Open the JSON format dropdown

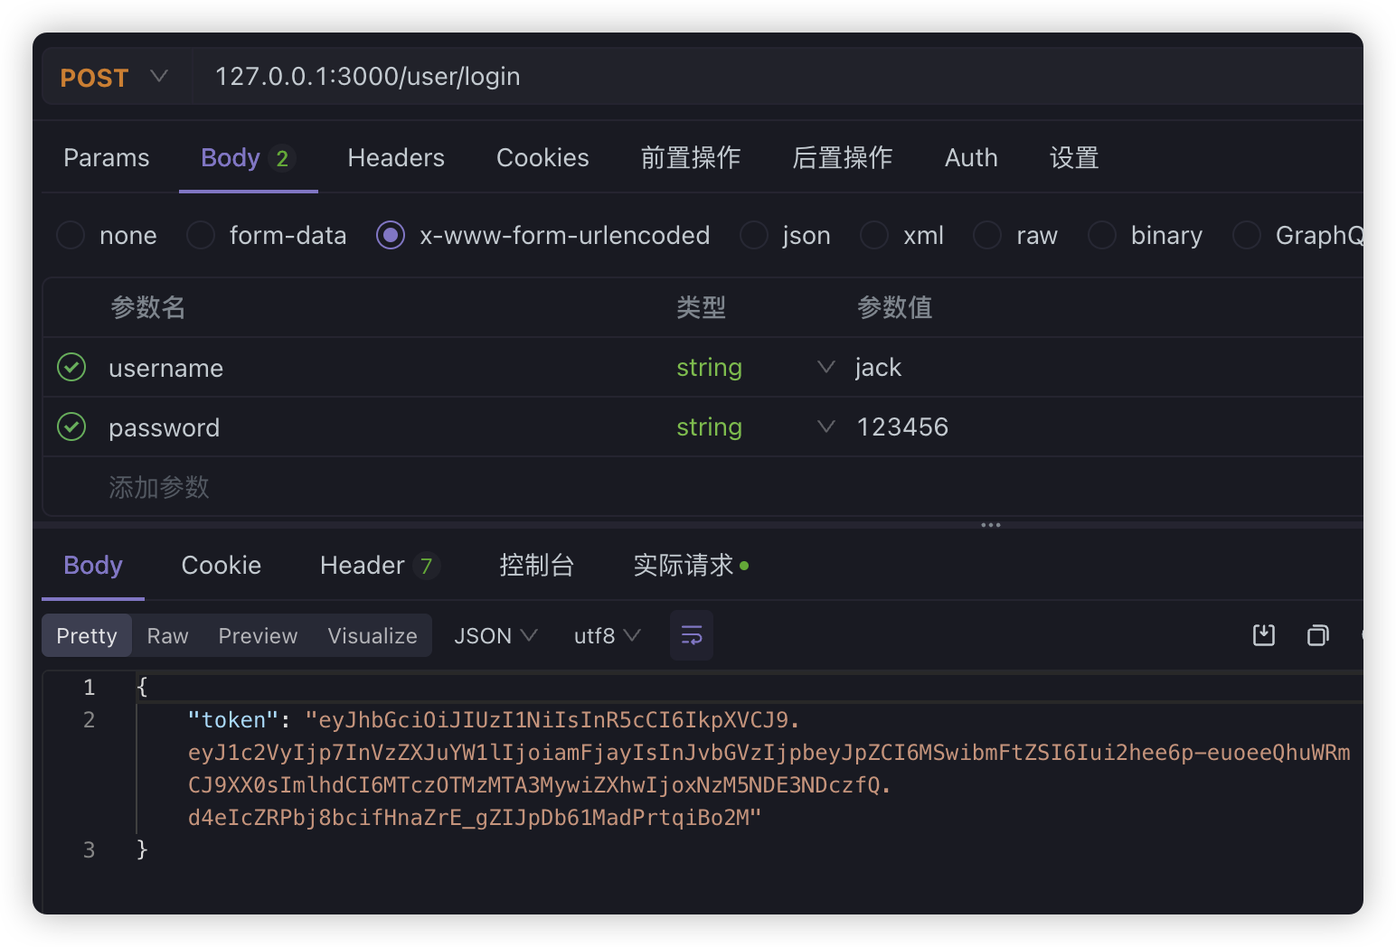[495, 636]
